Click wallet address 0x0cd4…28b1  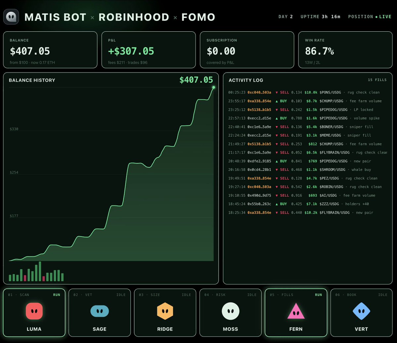click(x=259, y=170)
